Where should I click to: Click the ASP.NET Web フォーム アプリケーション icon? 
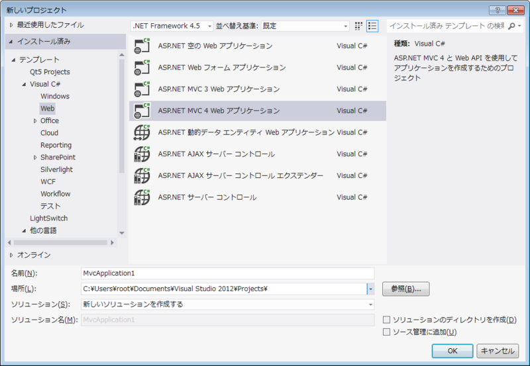(x=142, y=68)
